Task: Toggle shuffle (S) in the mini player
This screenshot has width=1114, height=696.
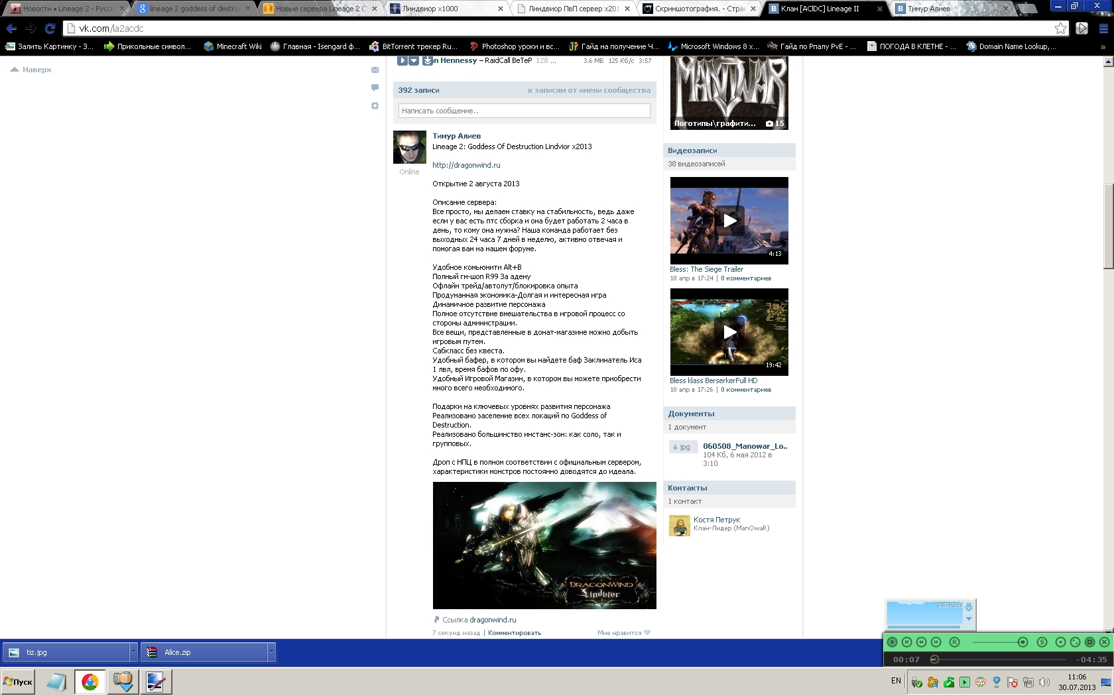Action: point(1042,642)
